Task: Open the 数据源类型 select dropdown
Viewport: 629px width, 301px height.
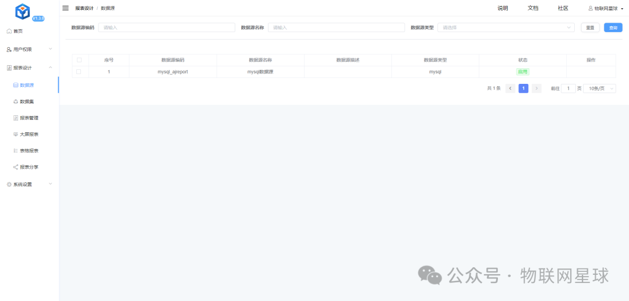Action: 506,27
